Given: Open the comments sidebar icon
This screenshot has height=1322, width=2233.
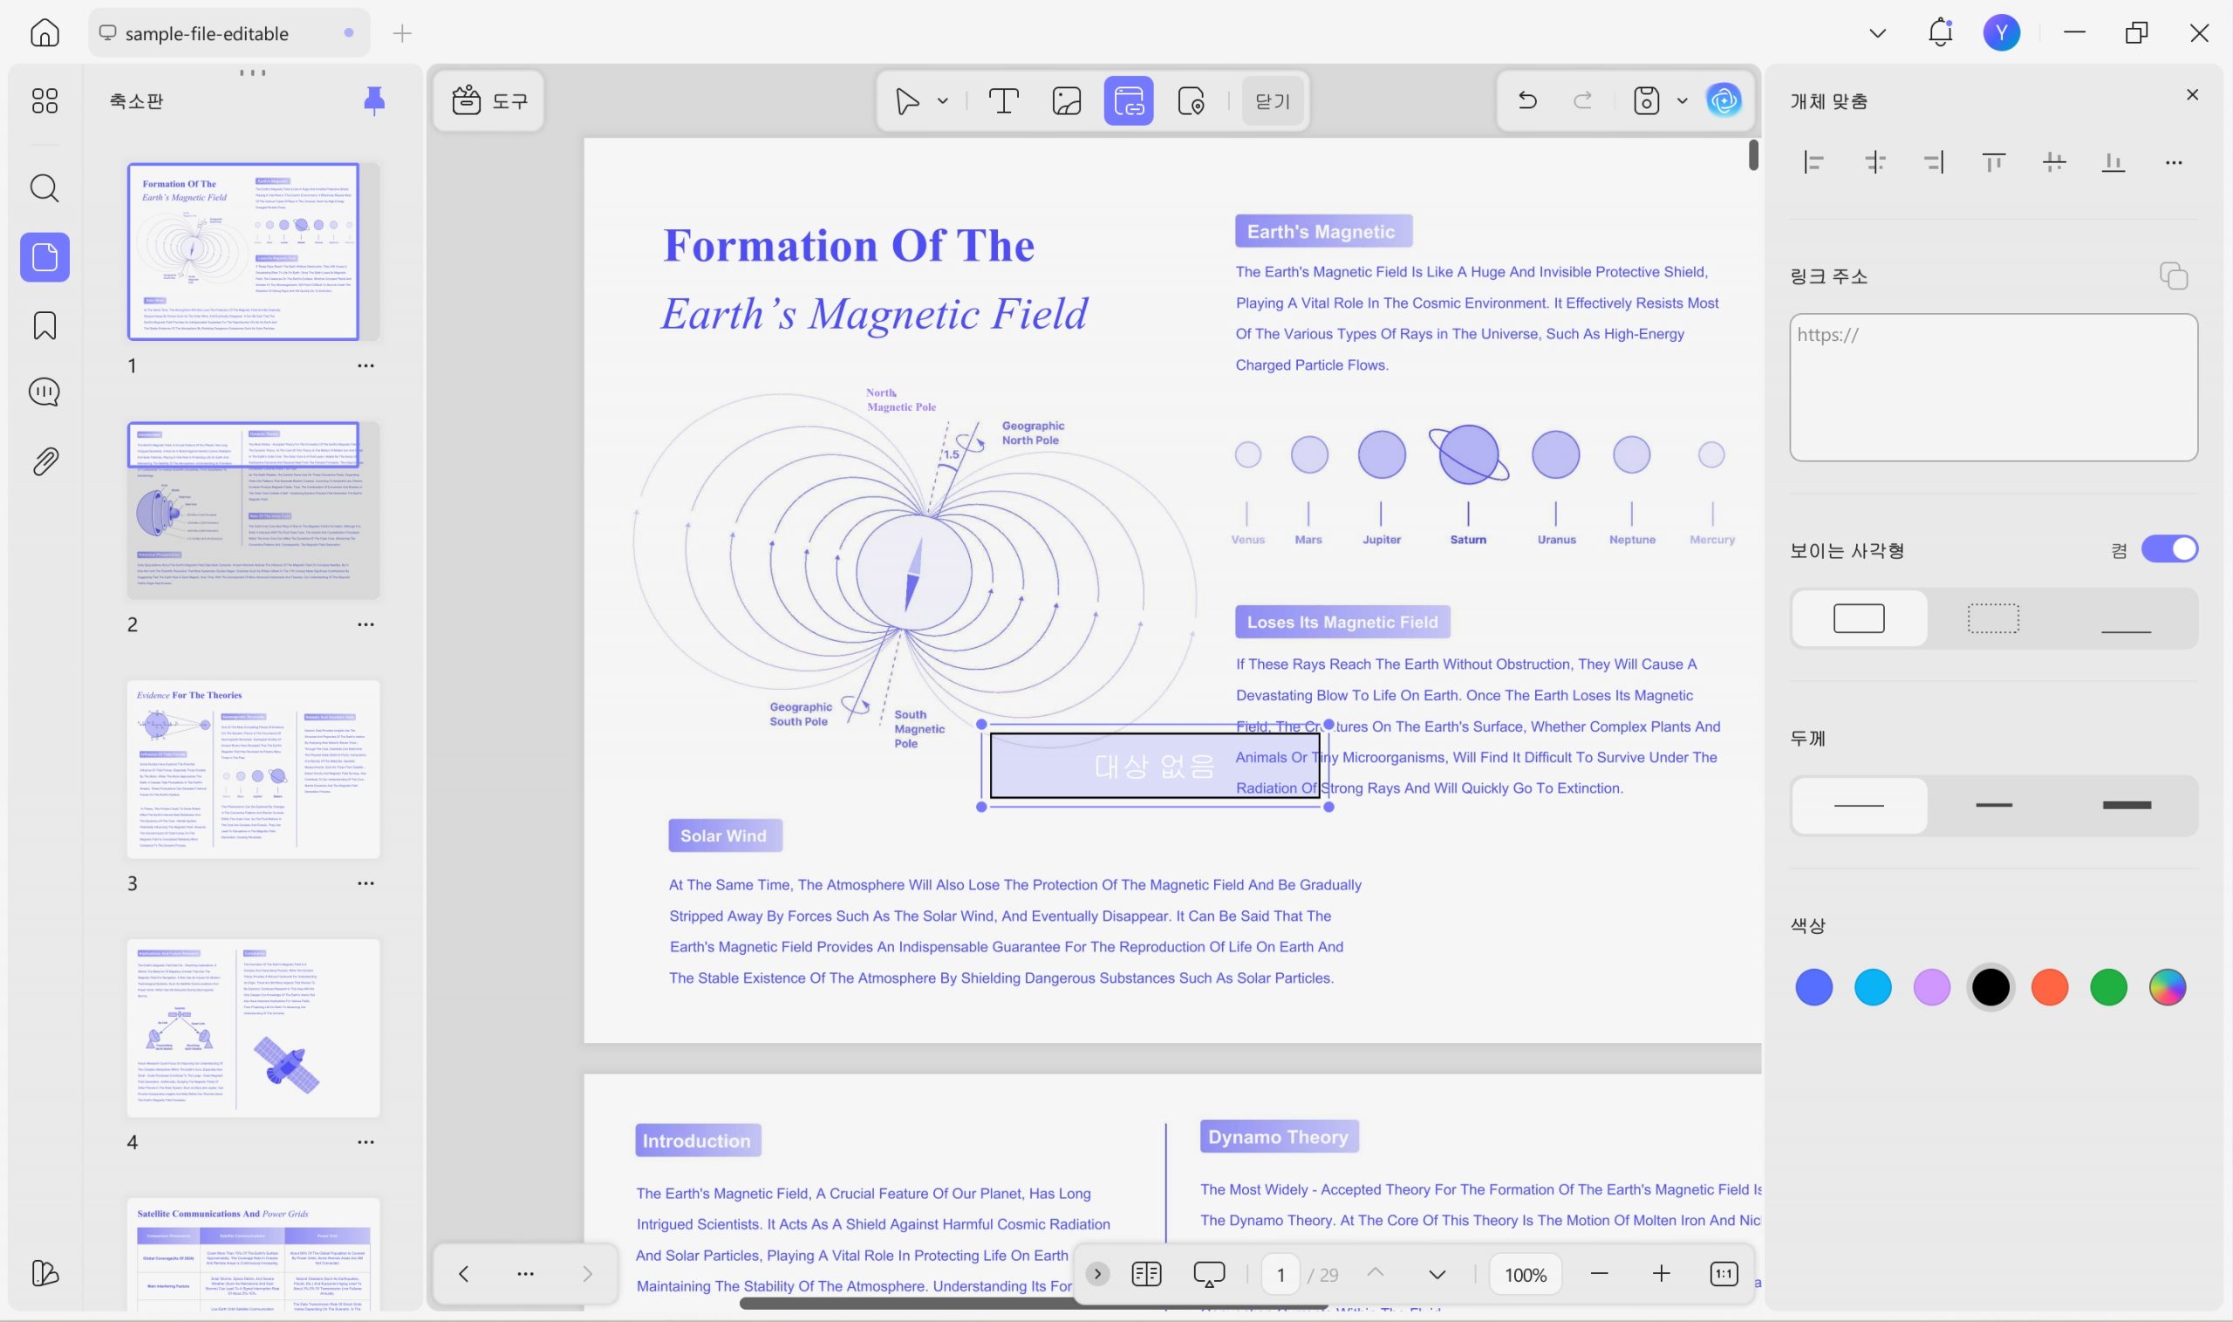Looking at the screenshot, I should tap(44, 392).
